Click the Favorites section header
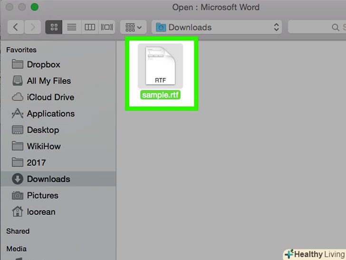The height and width of the screenshot is (260, 346). coord(21,50)
